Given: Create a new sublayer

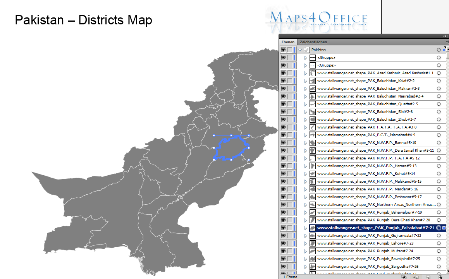Looking at the screenshot, I should point(415,276).
